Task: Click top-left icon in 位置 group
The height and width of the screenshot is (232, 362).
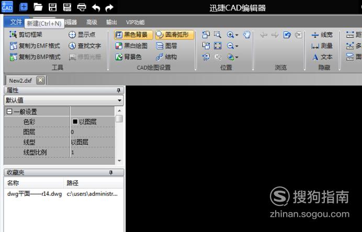Action: click(206, 35)
